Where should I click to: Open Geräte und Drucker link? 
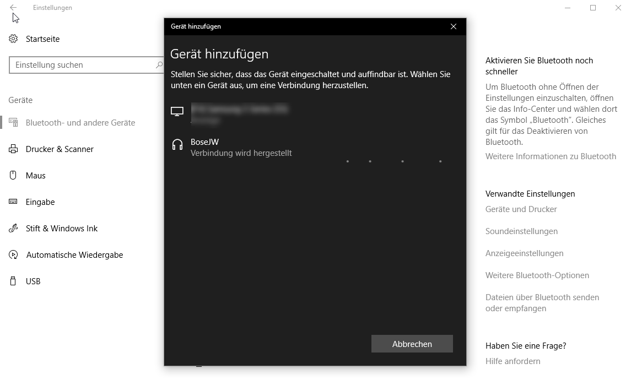pos(521,209)
